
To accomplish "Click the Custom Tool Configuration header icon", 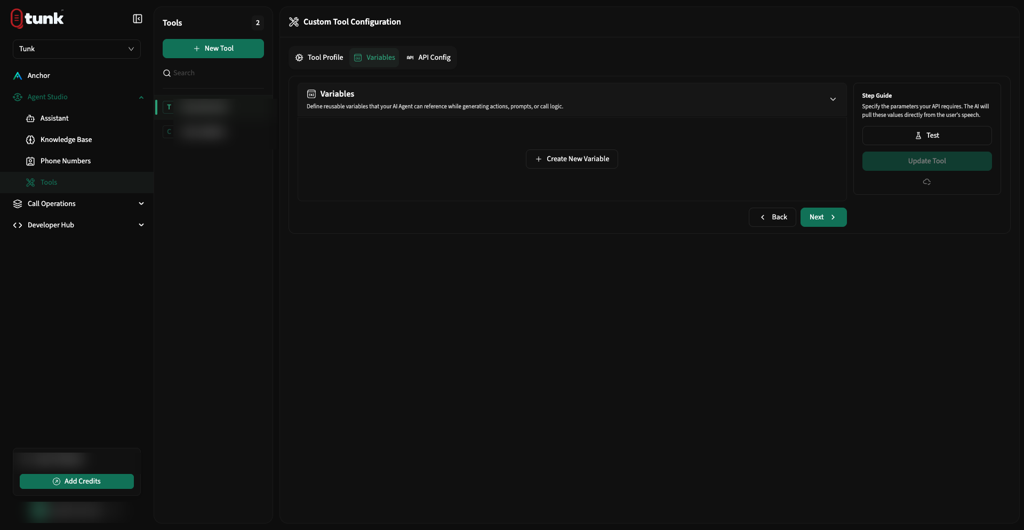I will click(294, 22).
